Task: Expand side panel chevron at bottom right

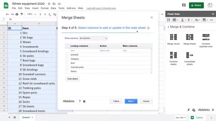Action: pos(211,118)
